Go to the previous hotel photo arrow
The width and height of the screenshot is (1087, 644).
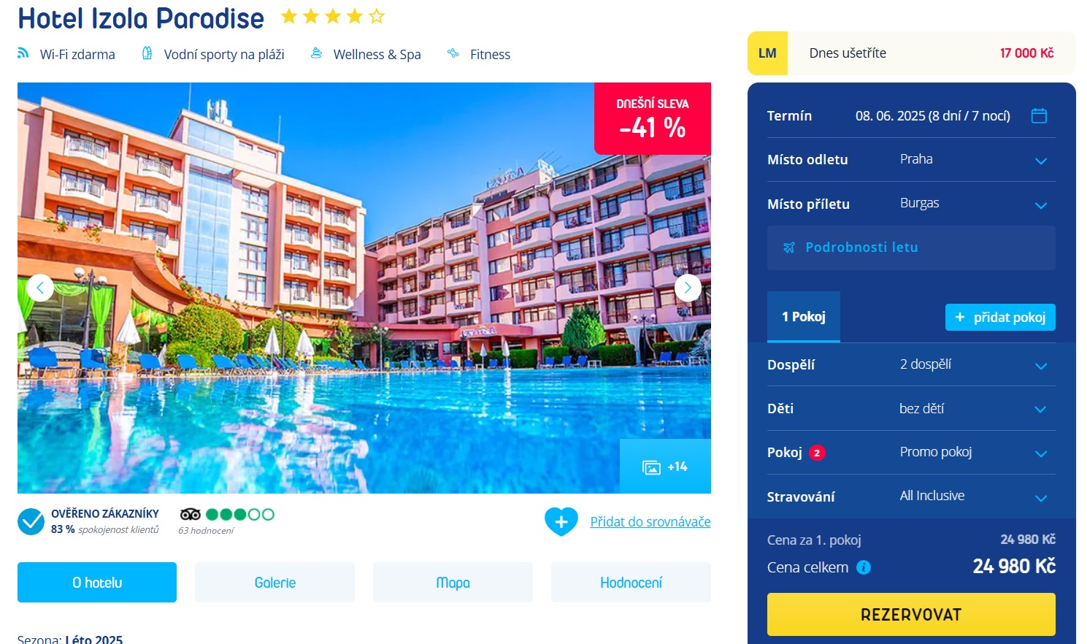pyautogui.click(x=40, y=288)
